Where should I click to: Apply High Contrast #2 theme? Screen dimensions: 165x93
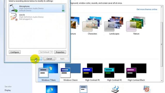[114, 72]
